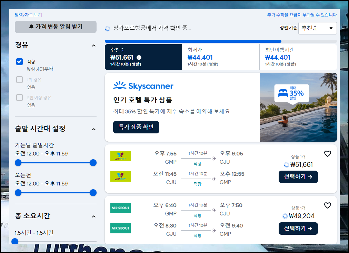
Task: Click left handle of 오는편 time slider
Action: (x=18, y=193)
